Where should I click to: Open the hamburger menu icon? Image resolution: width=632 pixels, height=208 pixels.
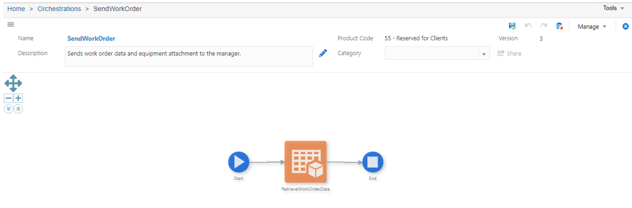tap(11, 24)
